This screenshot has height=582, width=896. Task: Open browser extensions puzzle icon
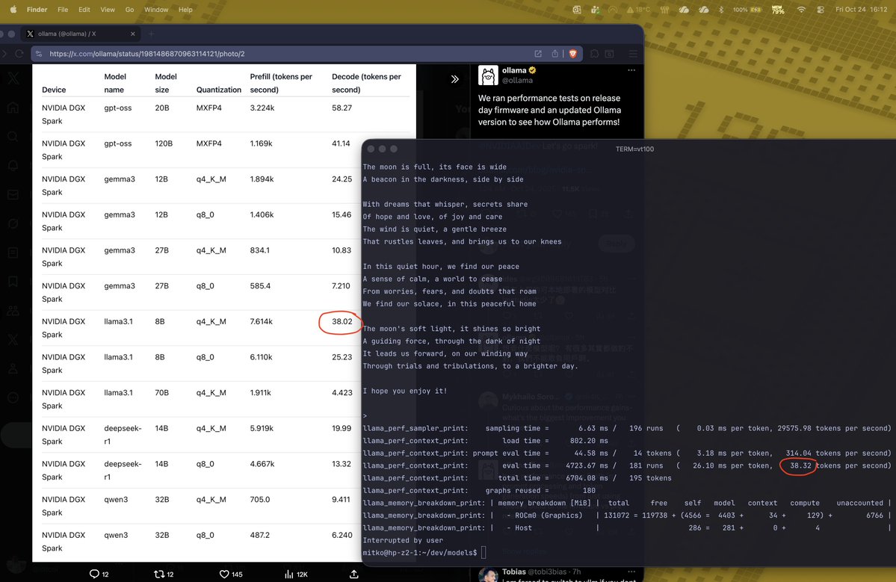coord(594,54)
